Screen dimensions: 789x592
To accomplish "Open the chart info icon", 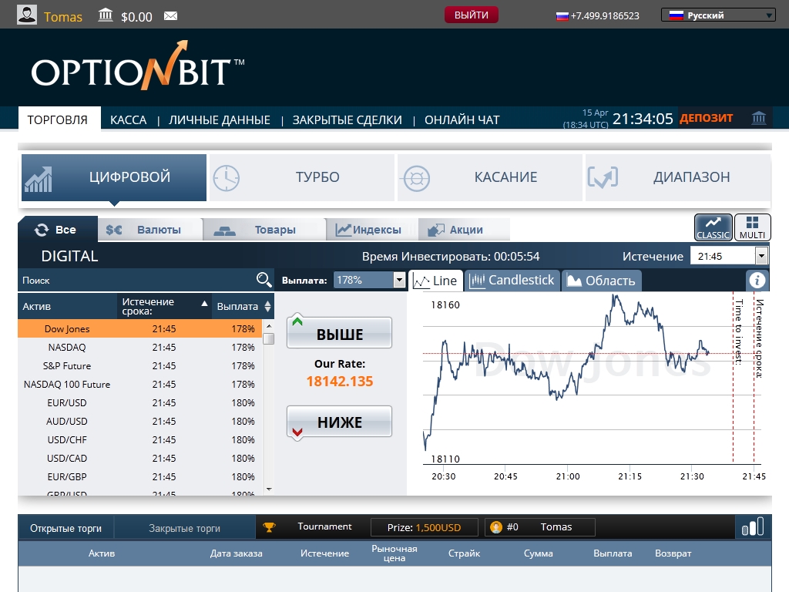I will pos(757,281).
